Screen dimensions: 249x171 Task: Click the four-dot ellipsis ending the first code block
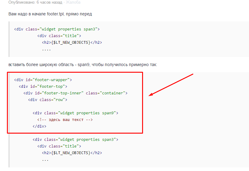pyautogui.click(x=46, y=49)
